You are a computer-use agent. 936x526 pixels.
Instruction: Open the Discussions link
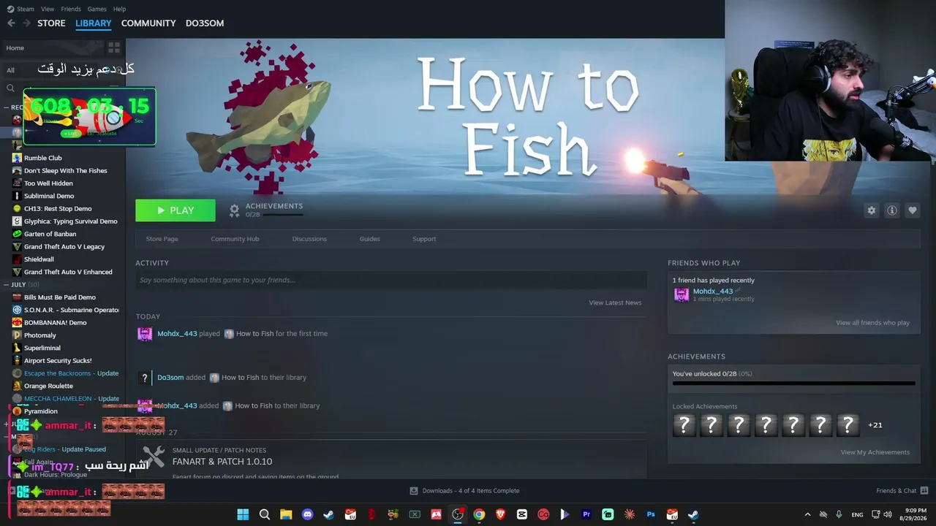tap(309, 239)
